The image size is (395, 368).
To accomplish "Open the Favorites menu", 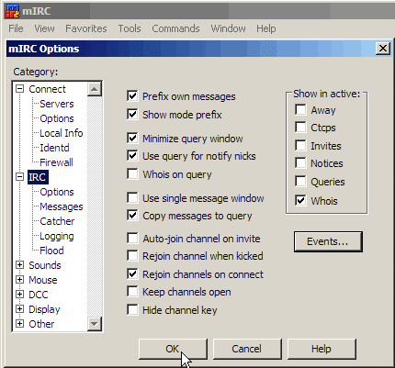I will point(86,28).
